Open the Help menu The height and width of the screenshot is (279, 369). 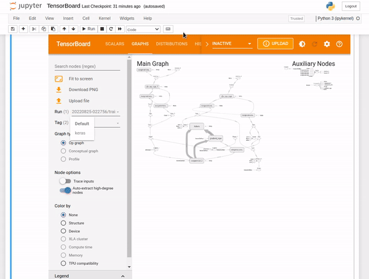(148, 18)
